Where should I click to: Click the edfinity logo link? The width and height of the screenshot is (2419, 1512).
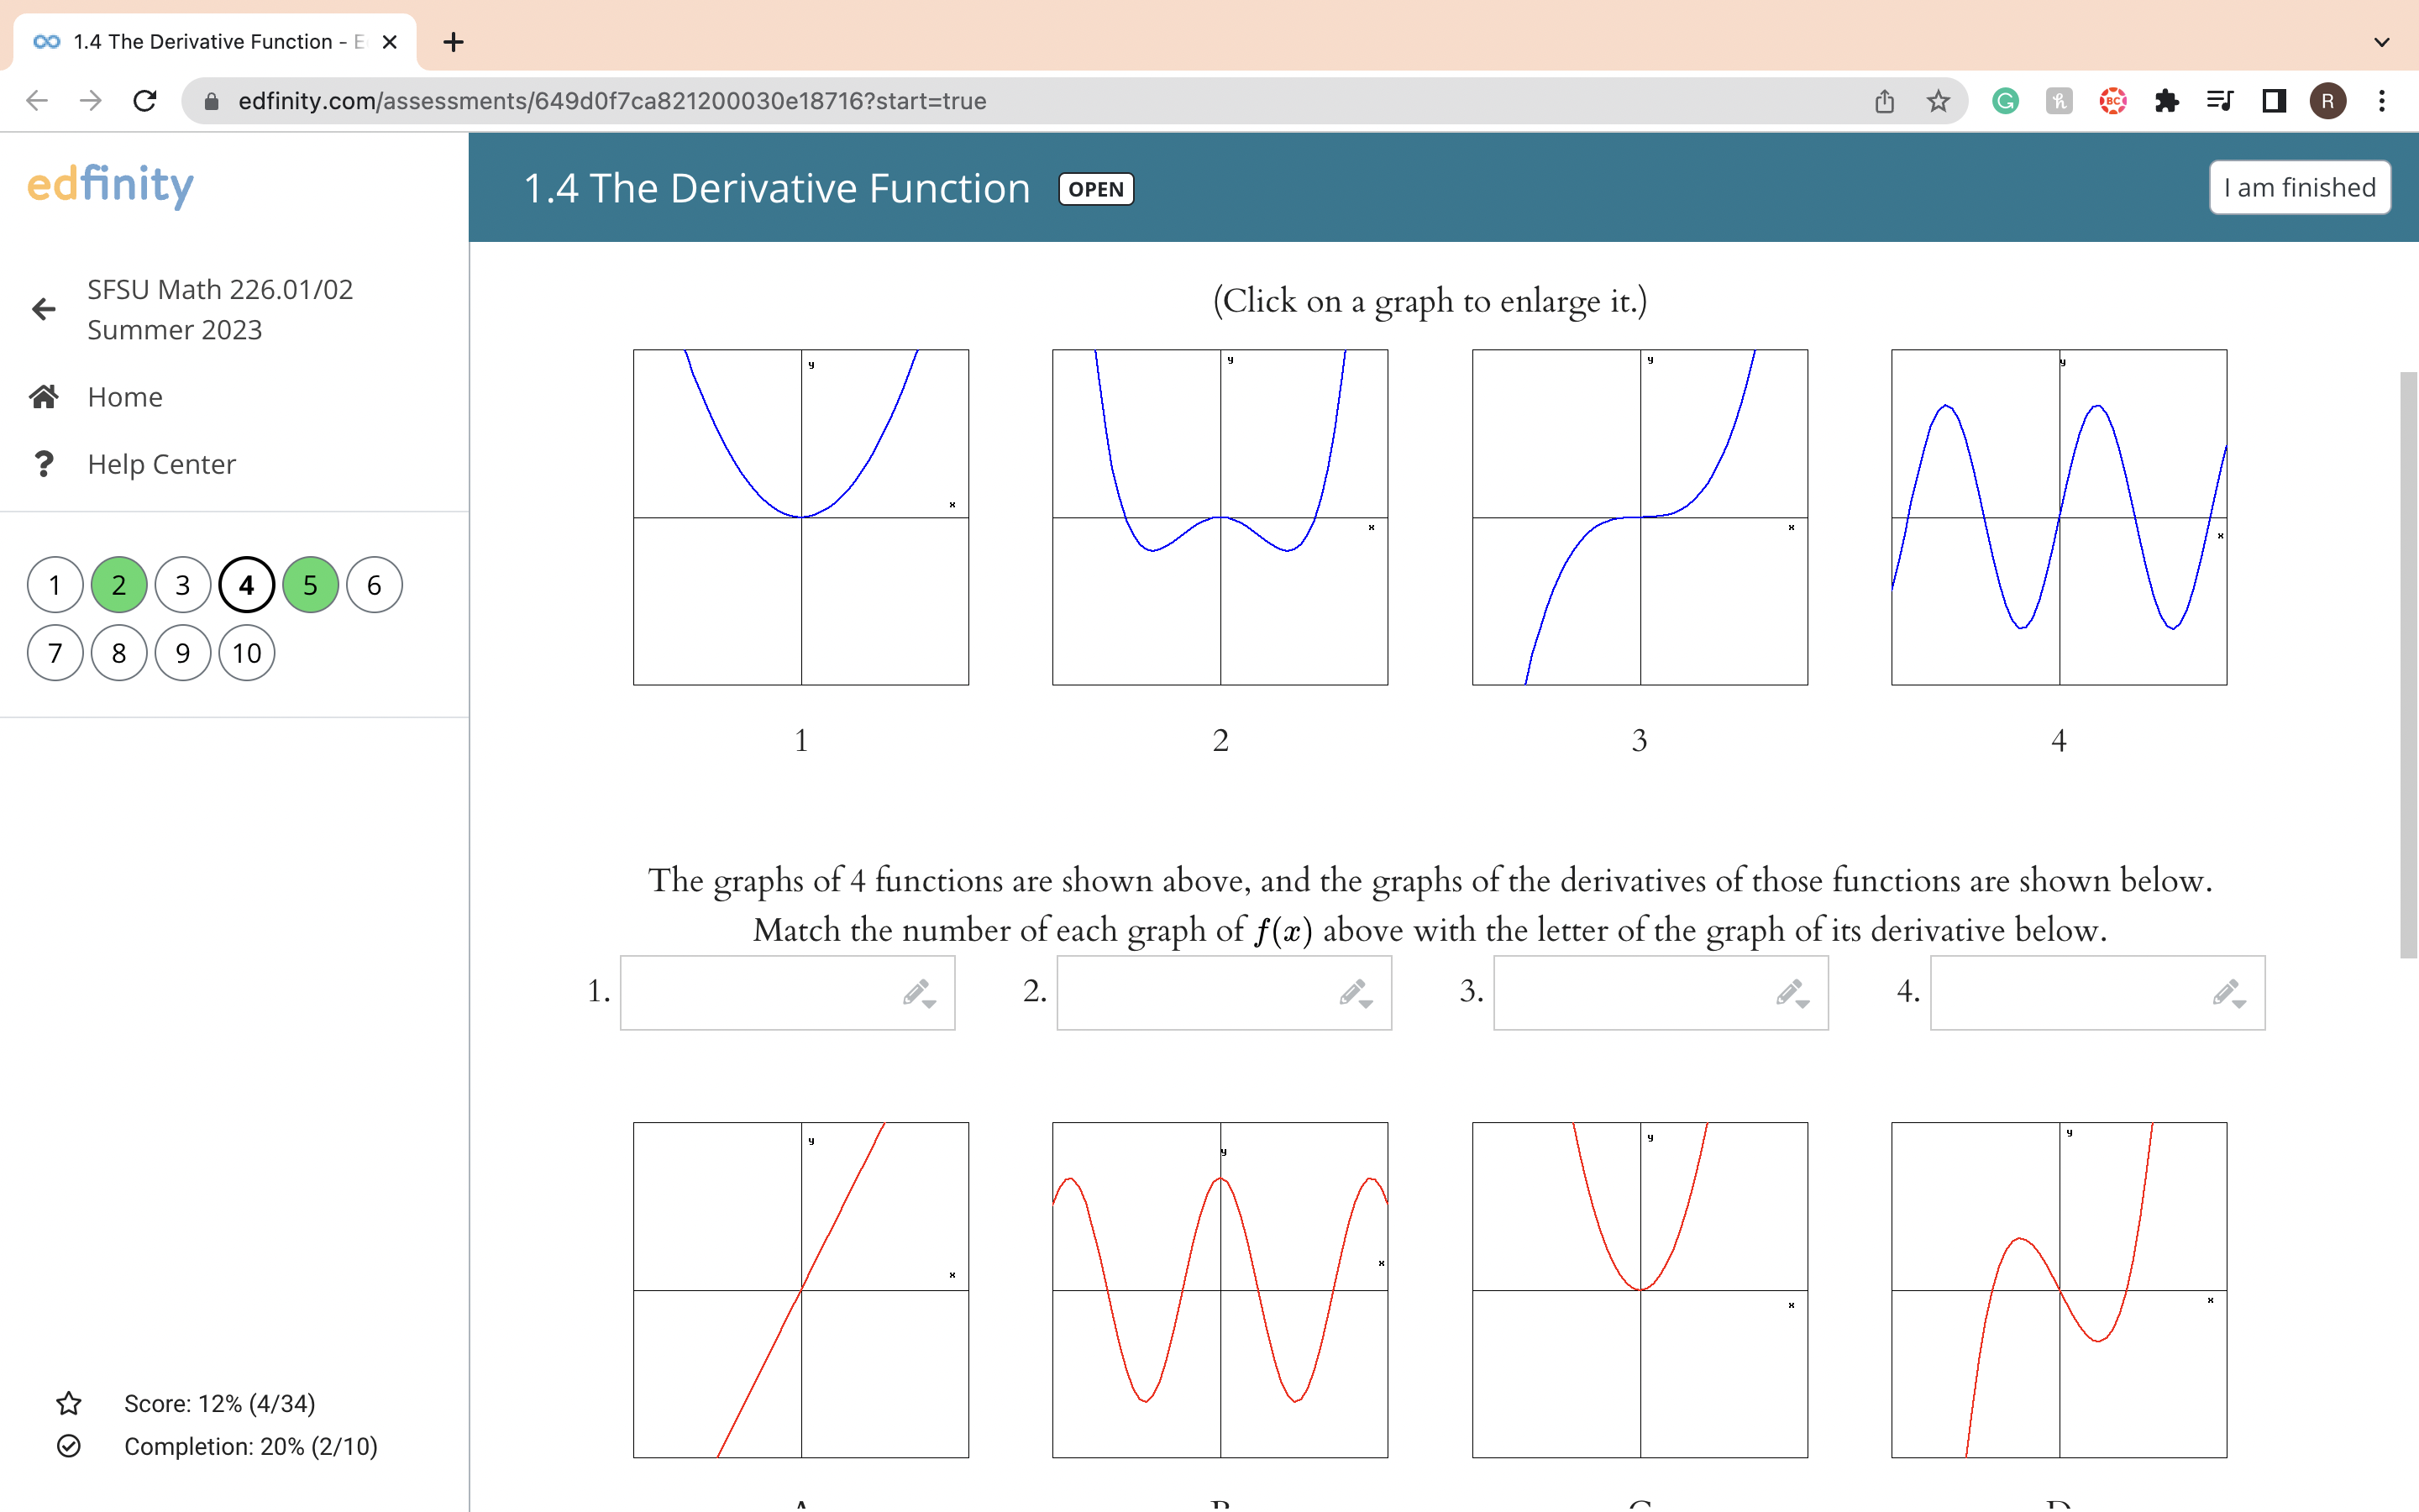pyautogui.click(x=110, y=185)
